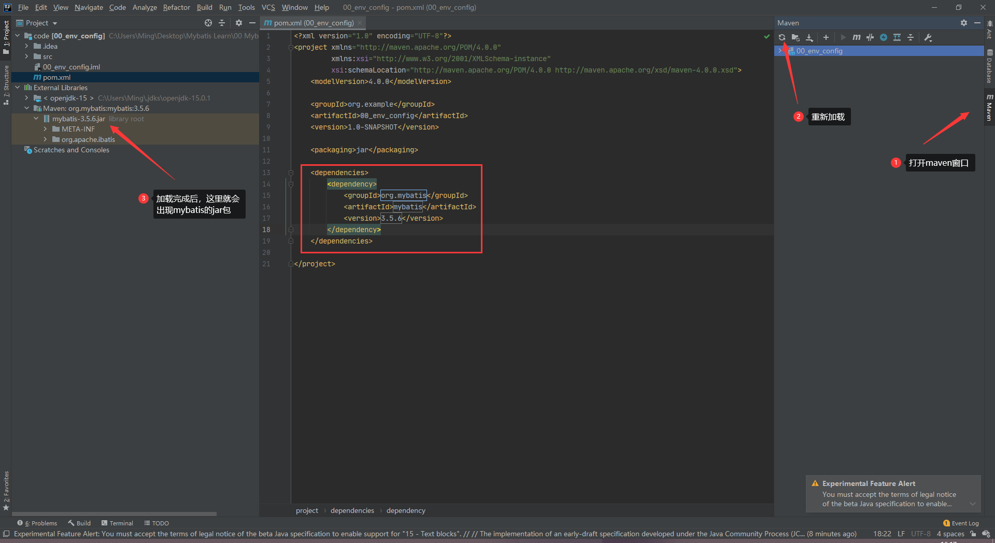Select the pom.xml file in tree
Image resolution: width=995 pixels, height=543 pixels.
click(x=135, y=77)
